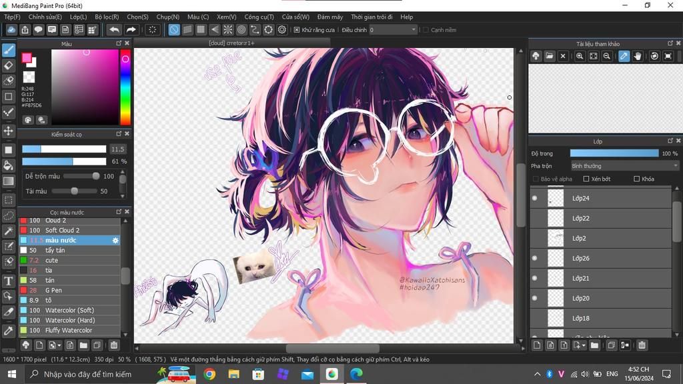Open snap settings gear icon
Screen dimensions: 683x384
coord(282,29)
